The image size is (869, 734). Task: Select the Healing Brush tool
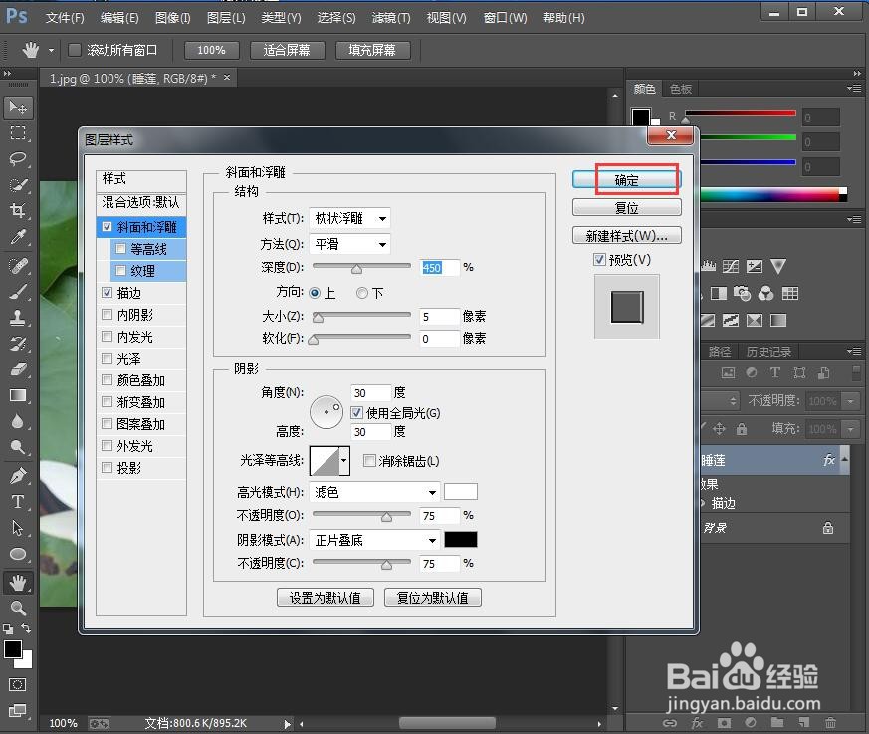[18, 266]
